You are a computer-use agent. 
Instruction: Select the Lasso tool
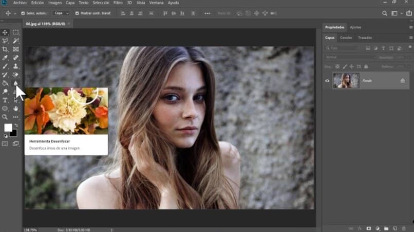click(5, 41)
